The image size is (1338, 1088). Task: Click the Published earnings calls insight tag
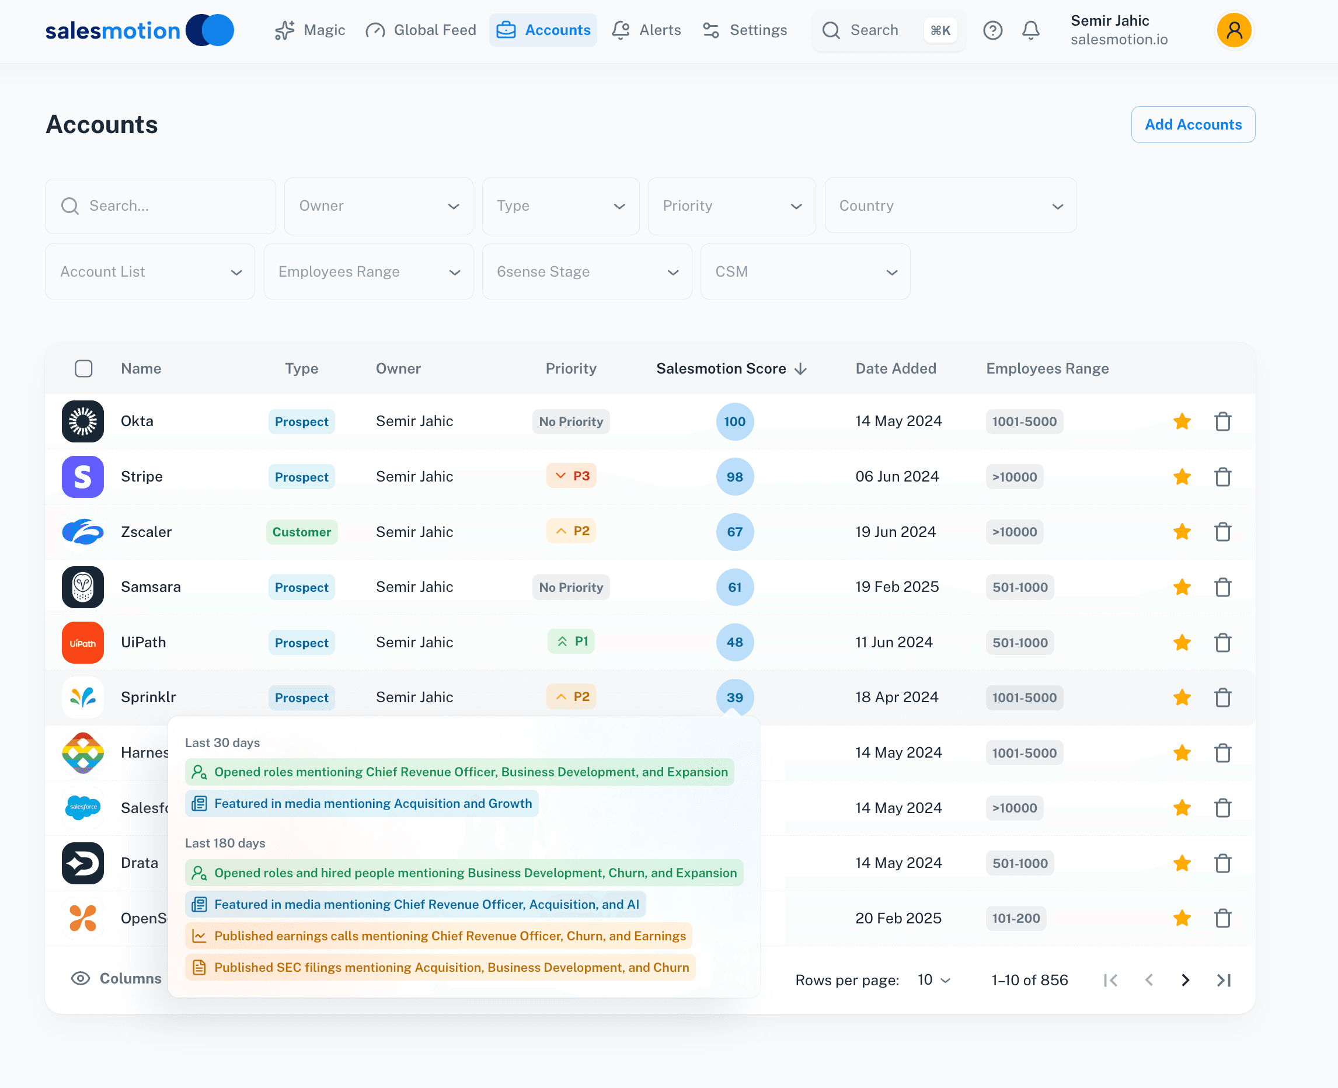[438, 936]
